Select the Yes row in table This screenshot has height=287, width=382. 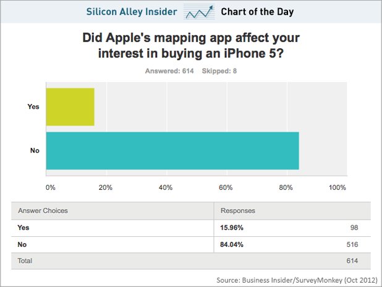191,228
